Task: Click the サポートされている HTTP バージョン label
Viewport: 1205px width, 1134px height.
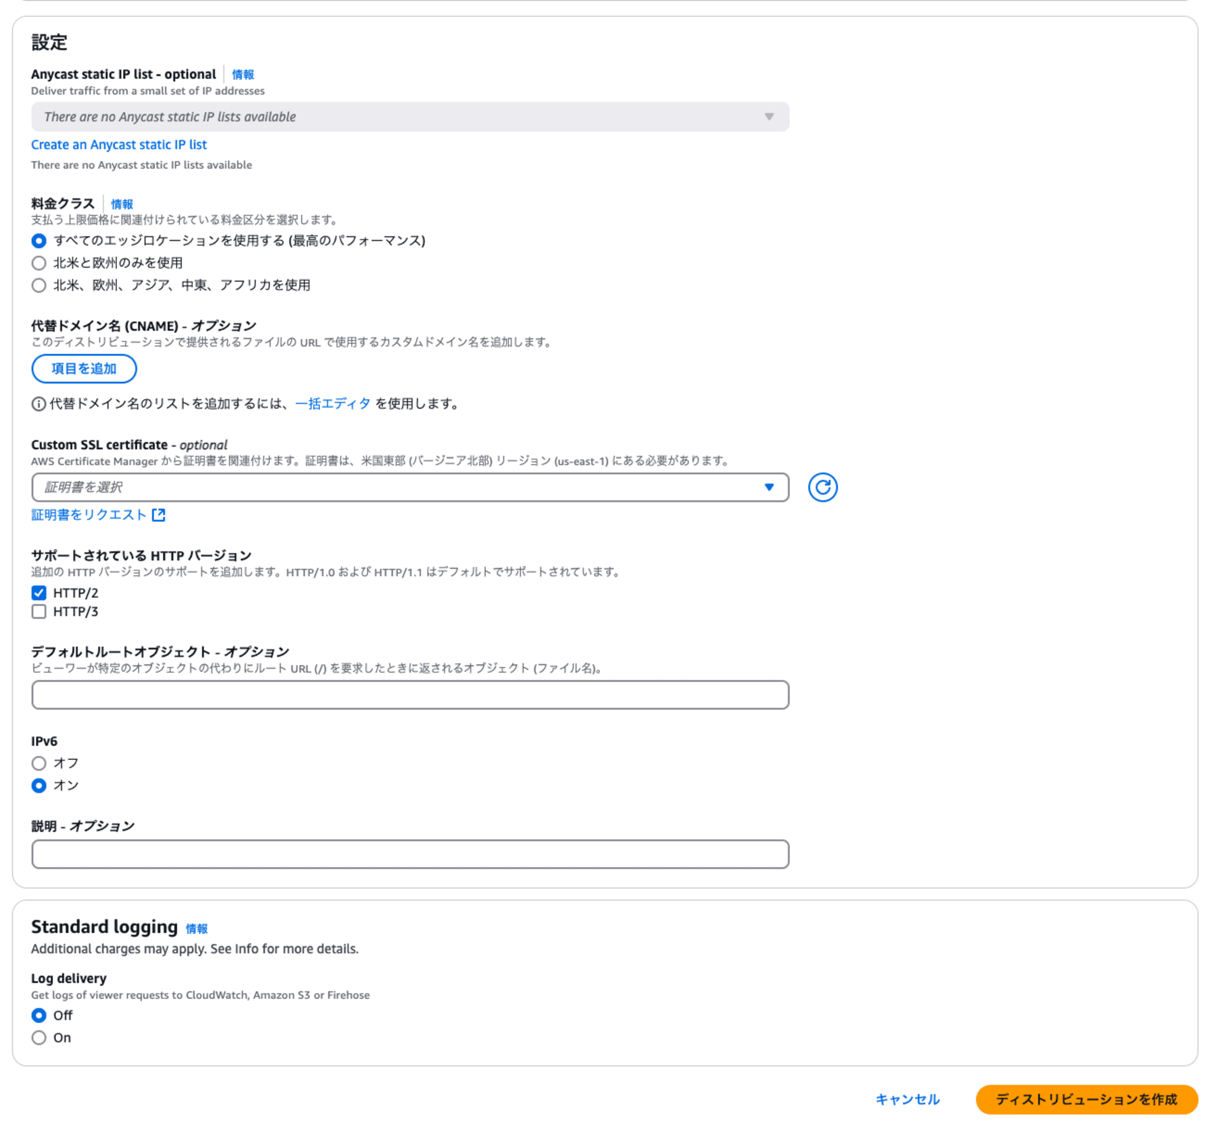Action: (141, 556)
